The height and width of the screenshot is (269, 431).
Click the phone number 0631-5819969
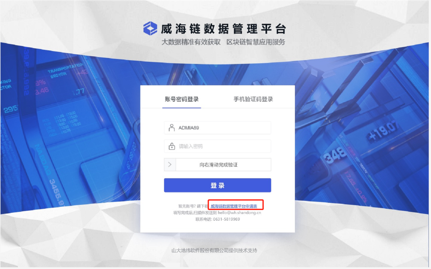tap(227, 219)
